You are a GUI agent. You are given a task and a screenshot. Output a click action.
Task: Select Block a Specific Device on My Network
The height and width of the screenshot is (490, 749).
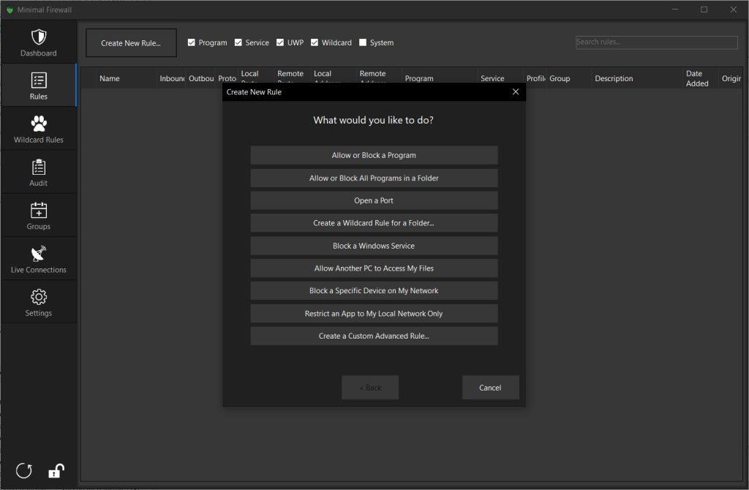(x=374, y=291)
